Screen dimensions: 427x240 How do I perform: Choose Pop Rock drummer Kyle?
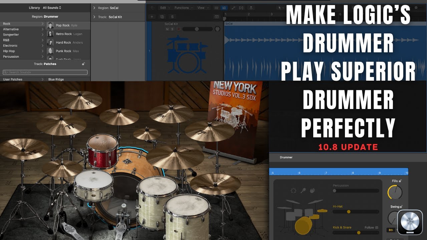click(x=68, y=25)
